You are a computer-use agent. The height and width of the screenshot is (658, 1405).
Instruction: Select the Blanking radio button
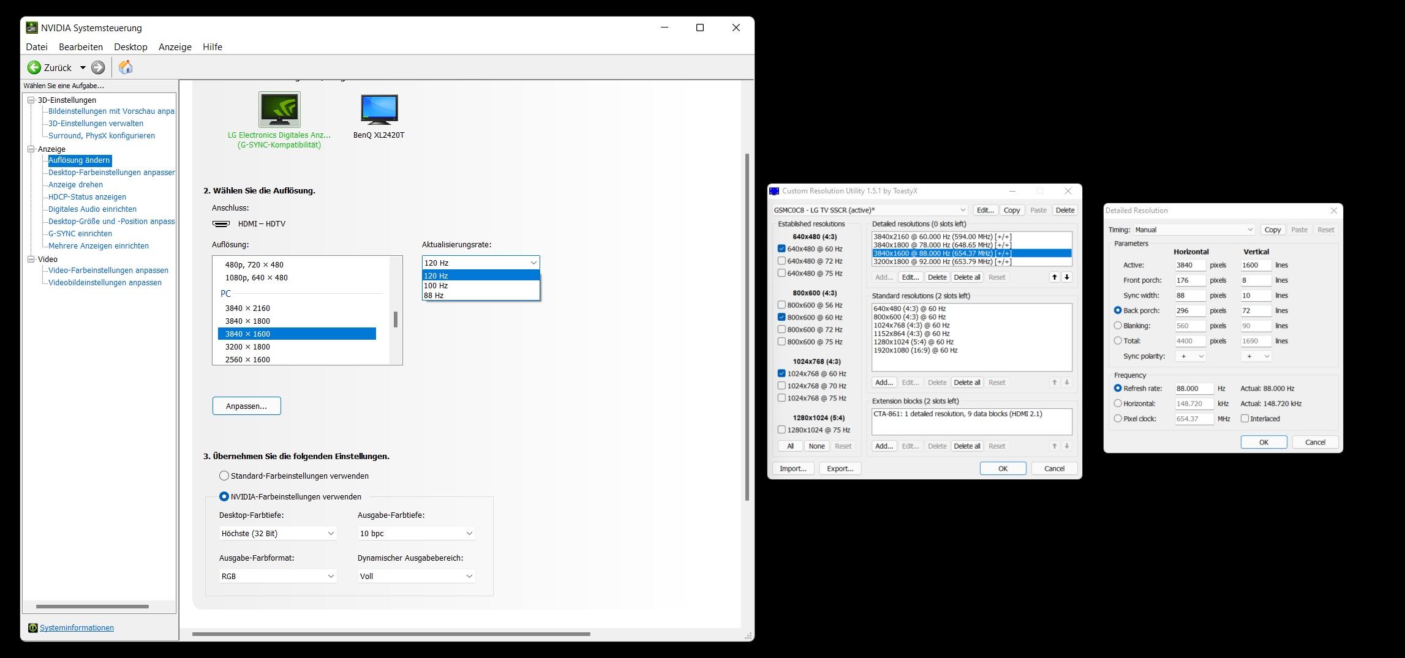click(x=1118, y=326)
